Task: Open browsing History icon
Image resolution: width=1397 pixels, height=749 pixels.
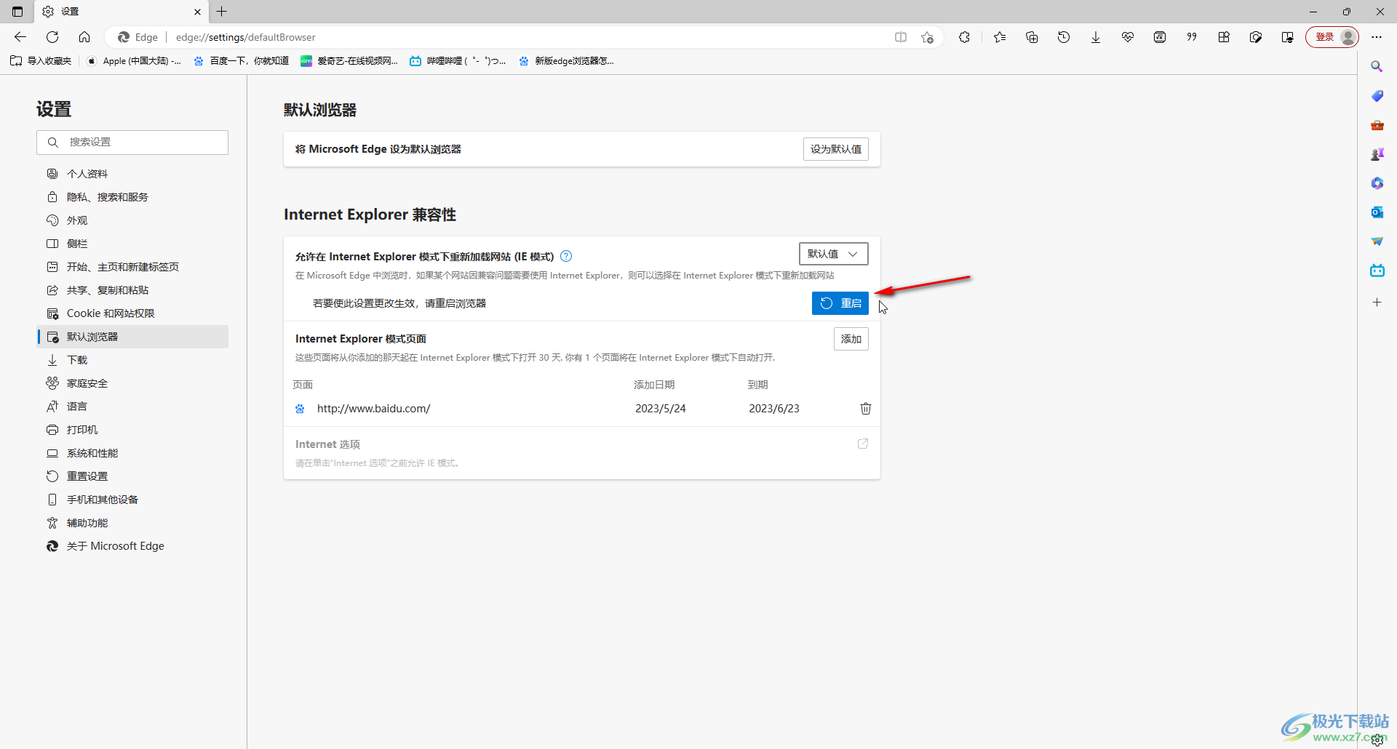Action: click(1064, 37)
